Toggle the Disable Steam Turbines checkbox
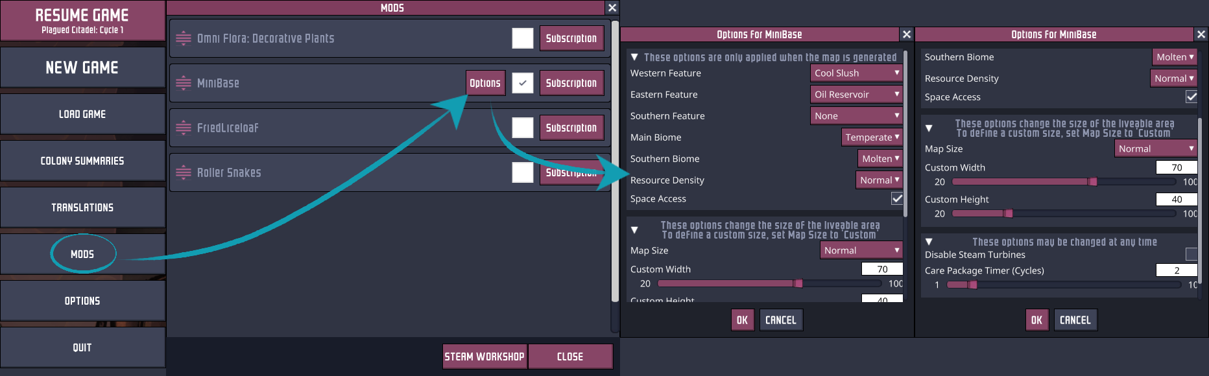Screen dimensions: 1209x376 tap(1191, 254)
